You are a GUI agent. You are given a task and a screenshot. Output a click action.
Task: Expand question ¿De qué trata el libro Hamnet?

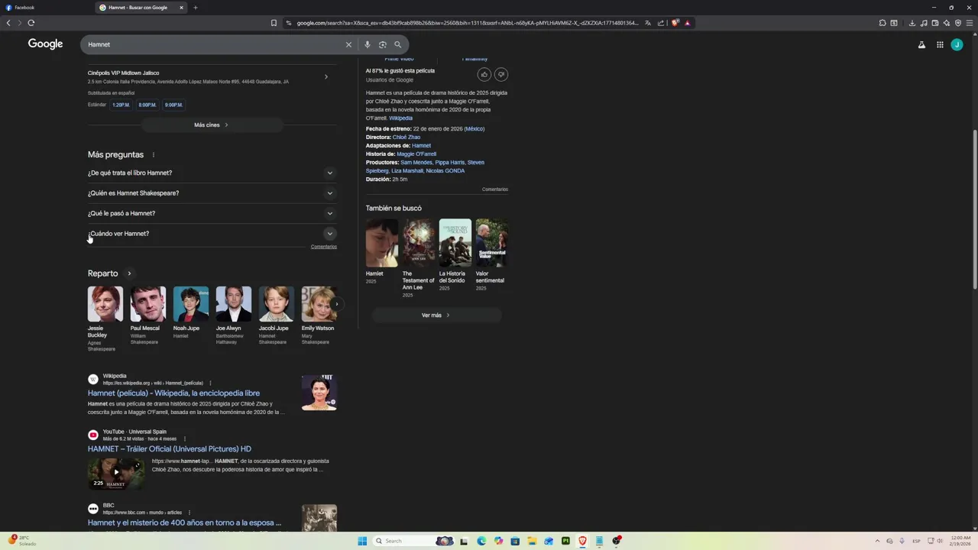click(x=212, y=173)
